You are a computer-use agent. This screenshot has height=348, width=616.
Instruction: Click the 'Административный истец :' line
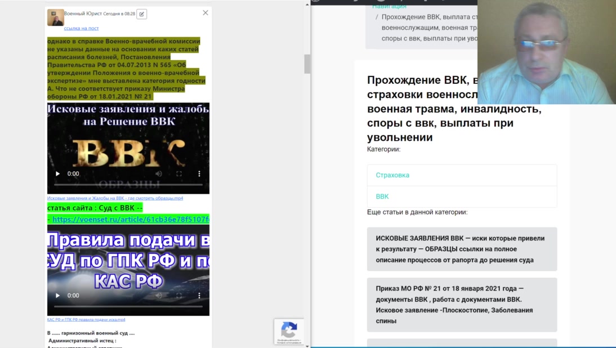(82, 341)
